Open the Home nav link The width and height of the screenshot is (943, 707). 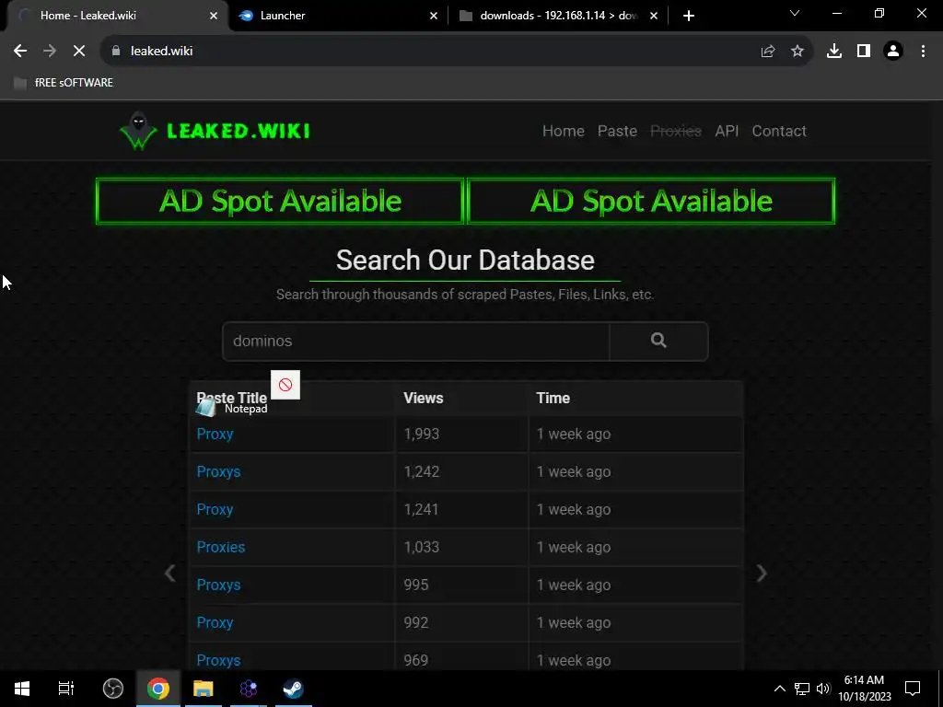pyautogui.click(x=564, y=131)
